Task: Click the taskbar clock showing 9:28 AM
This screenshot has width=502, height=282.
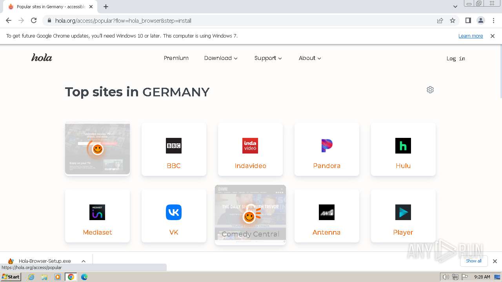Action: pyautogui.click(x=482, y=277)
